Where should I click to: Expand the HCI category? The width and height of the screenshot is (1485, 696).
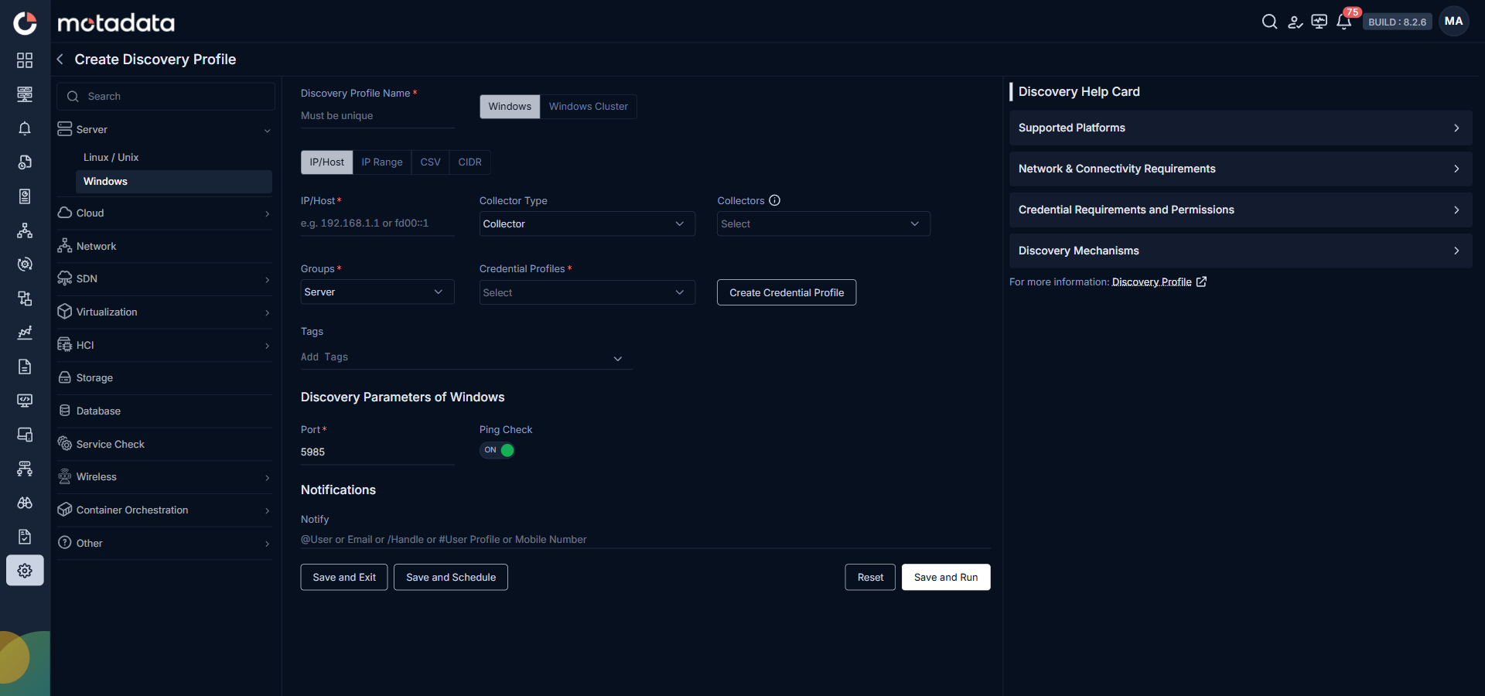click(268, 346)
